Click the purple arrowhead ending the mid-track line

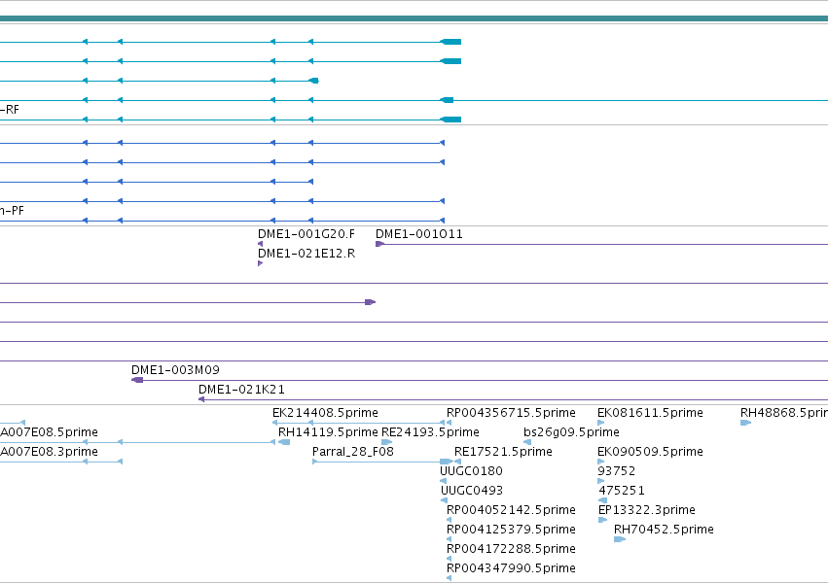coord(370,302)
